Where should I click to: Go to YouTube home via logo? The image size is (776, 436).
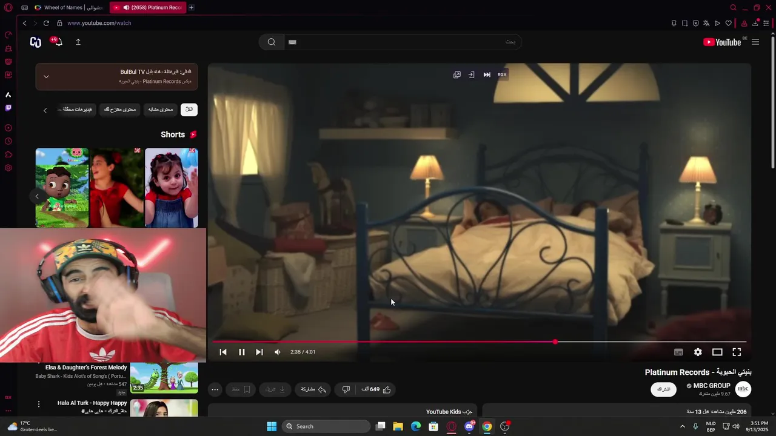722,42
